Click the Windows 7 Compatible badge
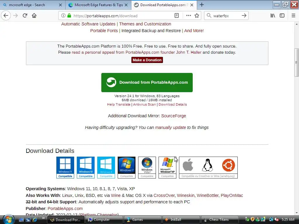 [x=126, y=168]
